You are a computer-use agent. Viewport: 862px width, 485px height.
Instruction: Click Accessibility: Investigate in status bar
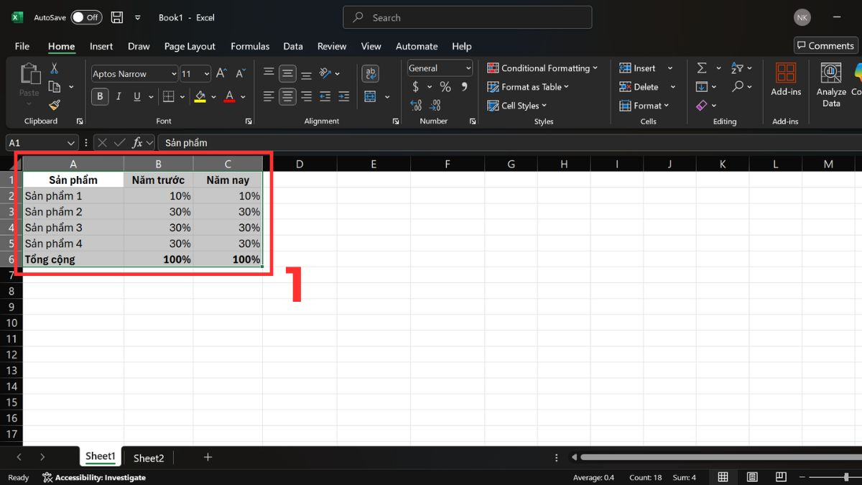[94, 477]
